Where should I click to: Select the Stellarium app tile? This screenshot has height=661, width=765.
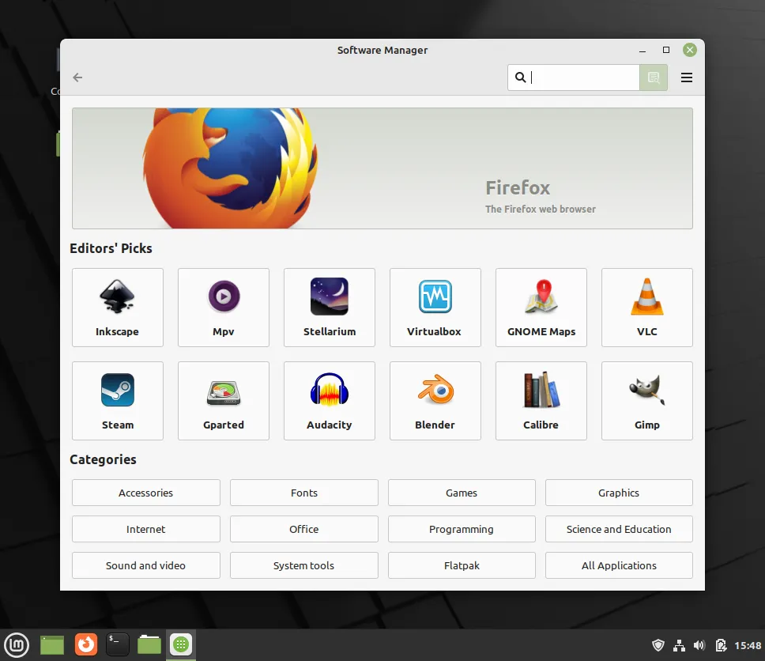pyautogui.click(x=330, y=307)
